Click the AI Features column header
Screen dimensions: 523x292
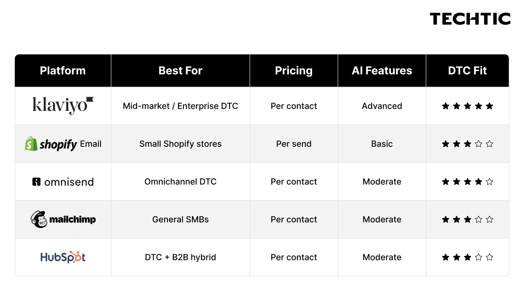[382, 71]
